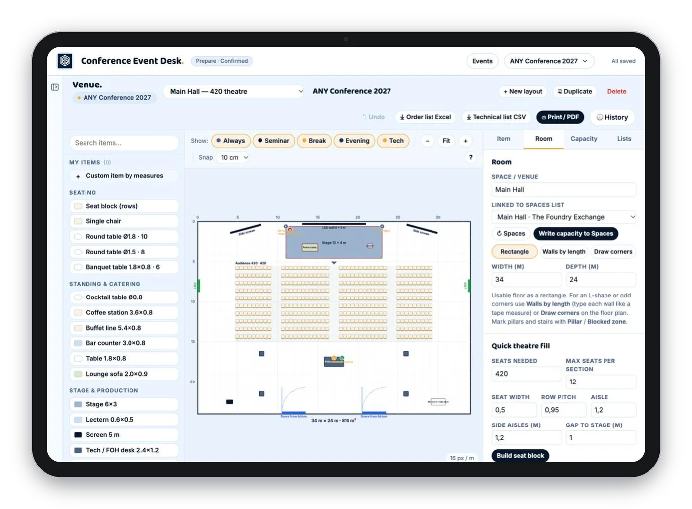Switch to the Lists tab

[624, 139]
